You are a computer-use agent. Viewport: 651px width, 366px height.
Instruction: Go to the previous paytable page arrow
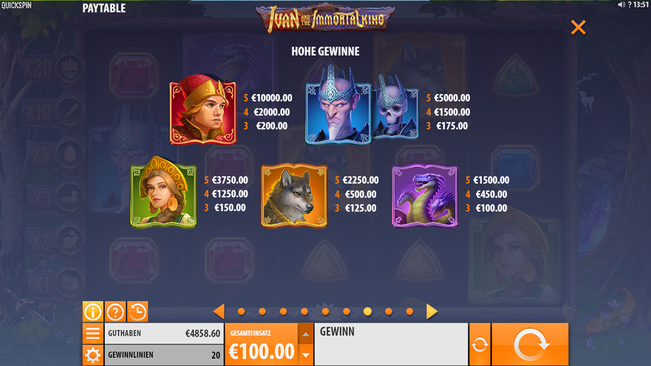pos(219,311)
